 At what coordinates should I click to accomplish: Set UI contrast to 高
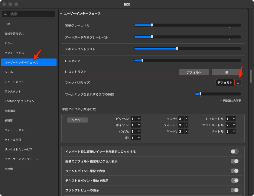click(226, 72)
